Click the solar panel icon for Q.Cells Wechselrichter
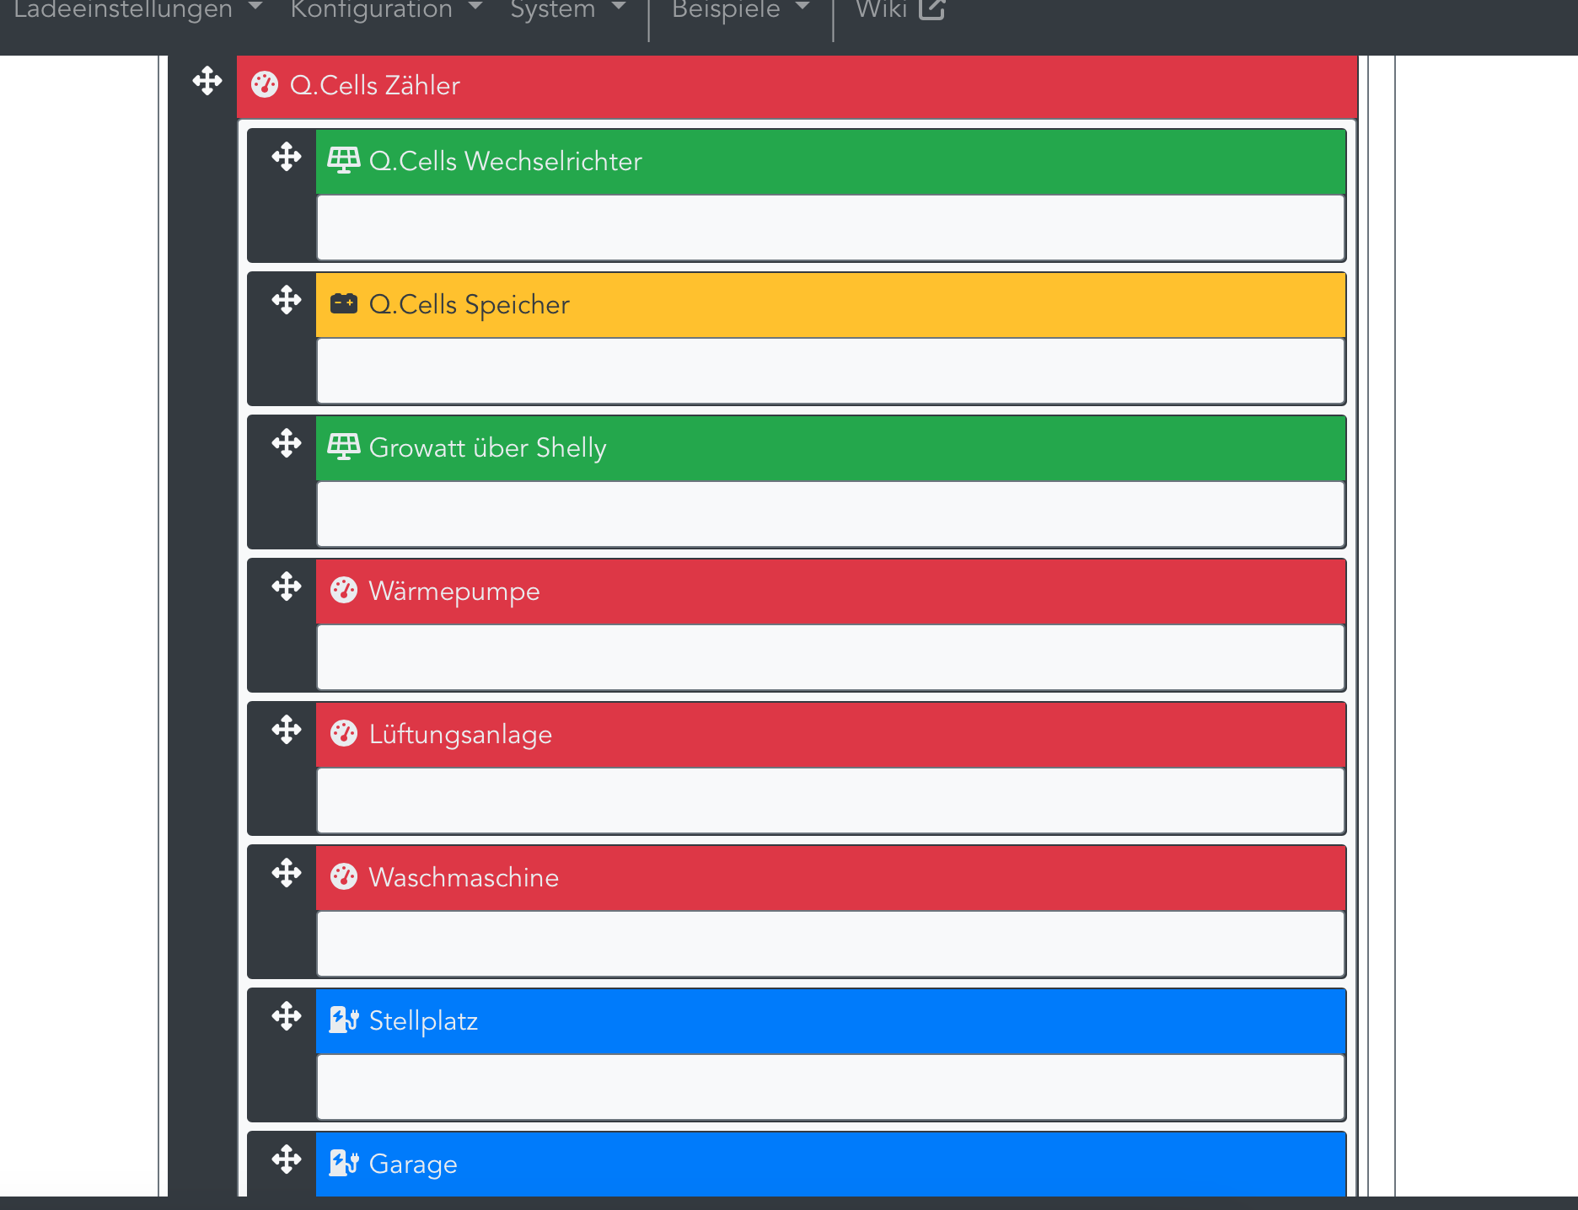The height and width of the screenshot is (1210, 1578). 344,160
